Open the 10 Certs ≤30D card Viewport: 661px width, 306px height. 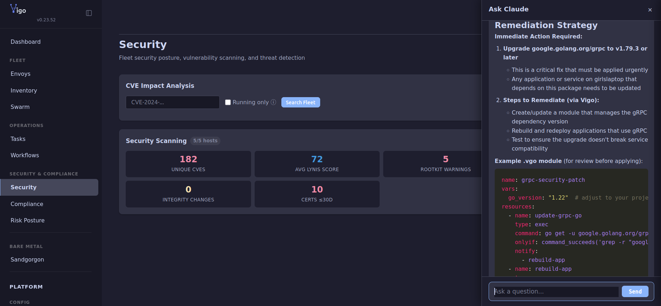coord(317,194)
